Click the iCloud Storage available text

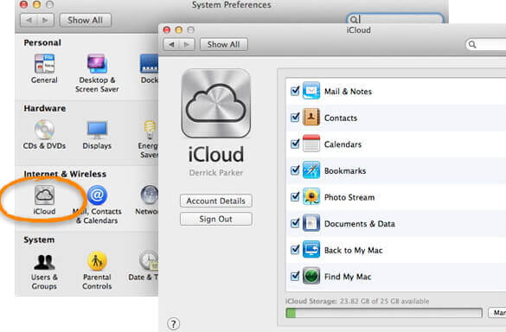coord(357,301)
